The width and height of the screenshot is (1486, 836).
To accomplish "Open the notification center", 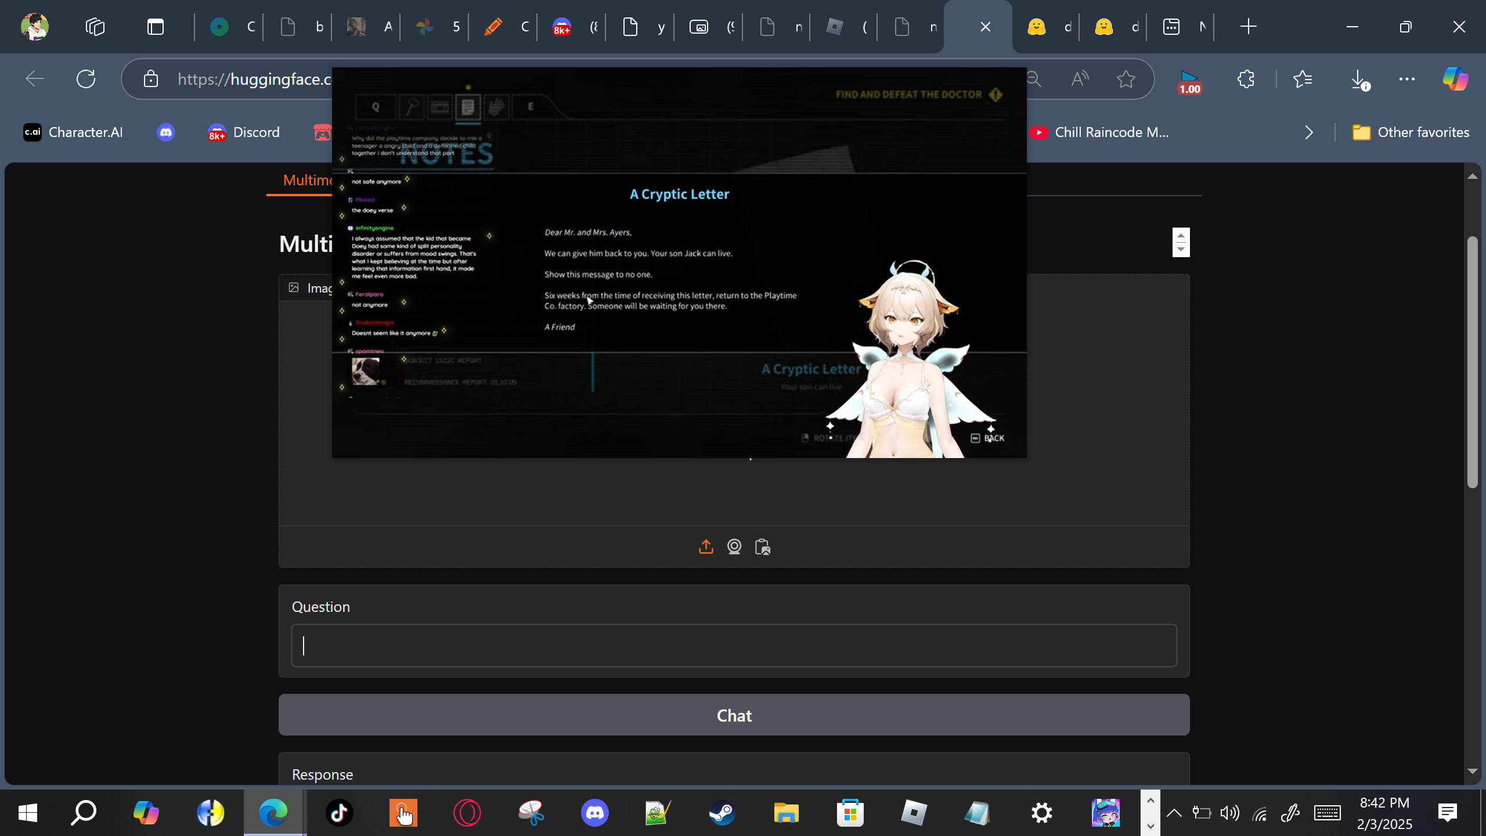I will [1448, 813].
